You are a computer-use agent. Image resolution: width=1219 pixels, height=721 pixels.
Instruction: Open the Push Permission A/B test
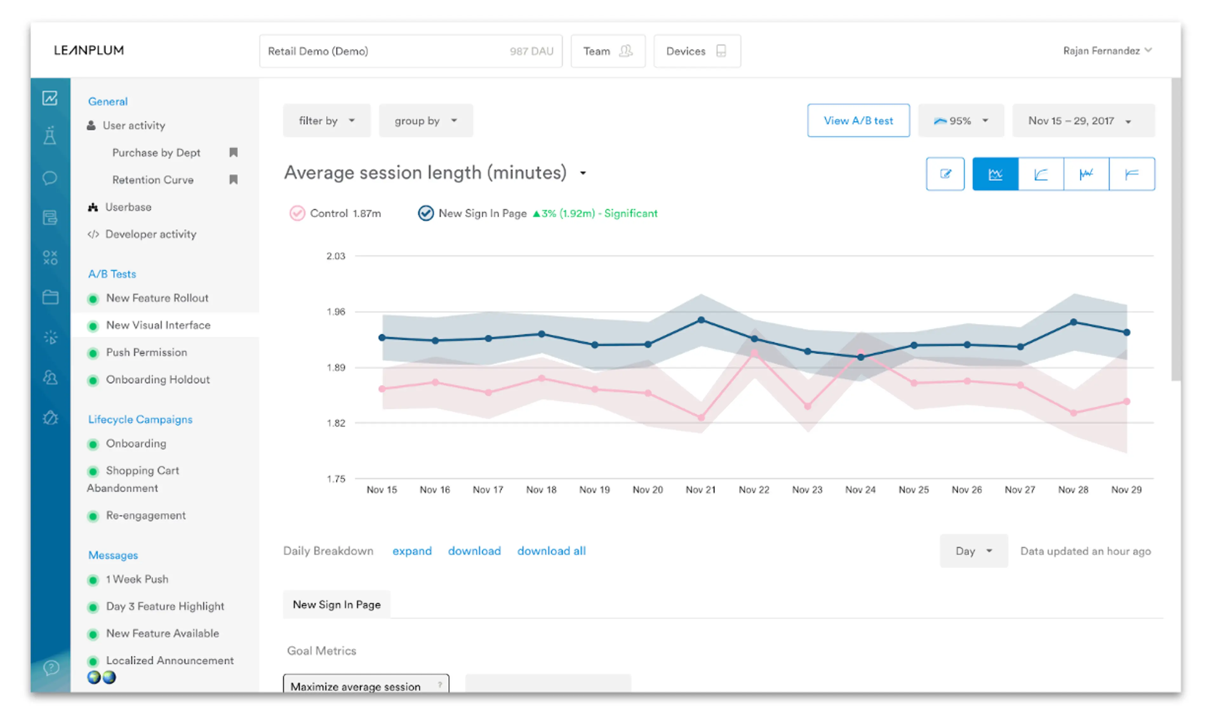coord(146,353)
